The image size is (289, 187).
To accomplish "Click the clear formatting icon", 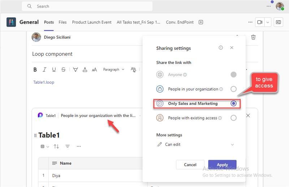I will coord(133,69).
